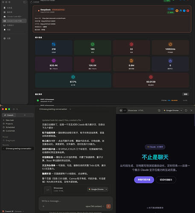Switch to code view icon in Showcase header
The height and width of the screenshot is (213, 195).
125,110
